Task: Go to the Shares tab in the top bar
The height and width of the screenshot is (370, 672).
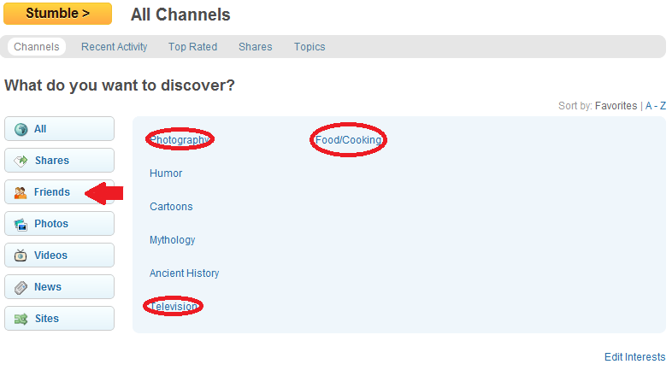Action: (255, 47)
